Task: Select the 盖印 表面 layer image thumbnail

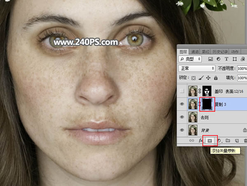Action: (x=193, y=91)
